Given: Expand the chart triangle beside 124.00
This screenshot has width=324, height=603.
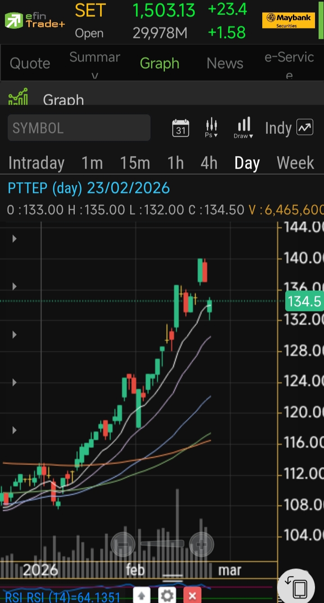Looking at the screenshot, I should [x=14, y=382].
